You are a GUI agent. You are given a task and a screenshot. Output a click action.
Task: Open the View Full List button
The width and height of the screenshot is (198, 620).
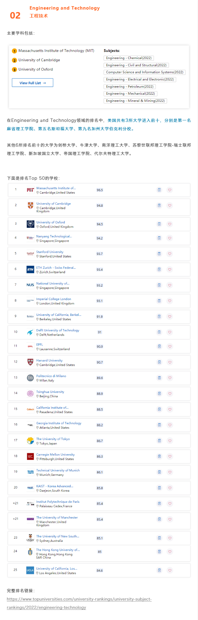[x=32, y=83]
